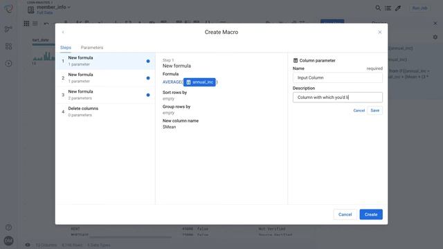Screen dimensions: 443x249
Task: Open the Library icon in left sidebar
Action: pos(8,46)
